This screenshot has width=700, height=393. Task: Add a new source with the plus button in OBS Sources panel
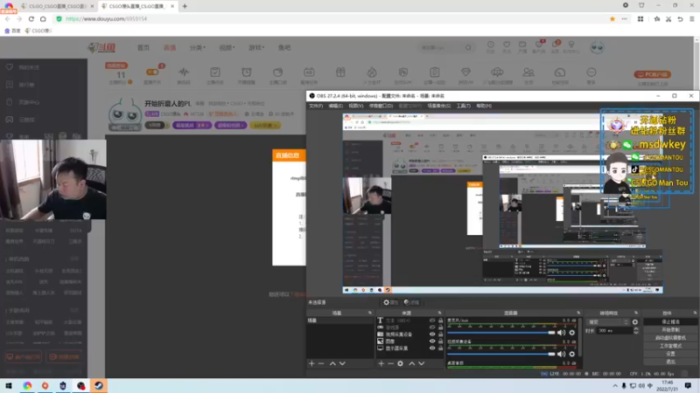[381, 363]
